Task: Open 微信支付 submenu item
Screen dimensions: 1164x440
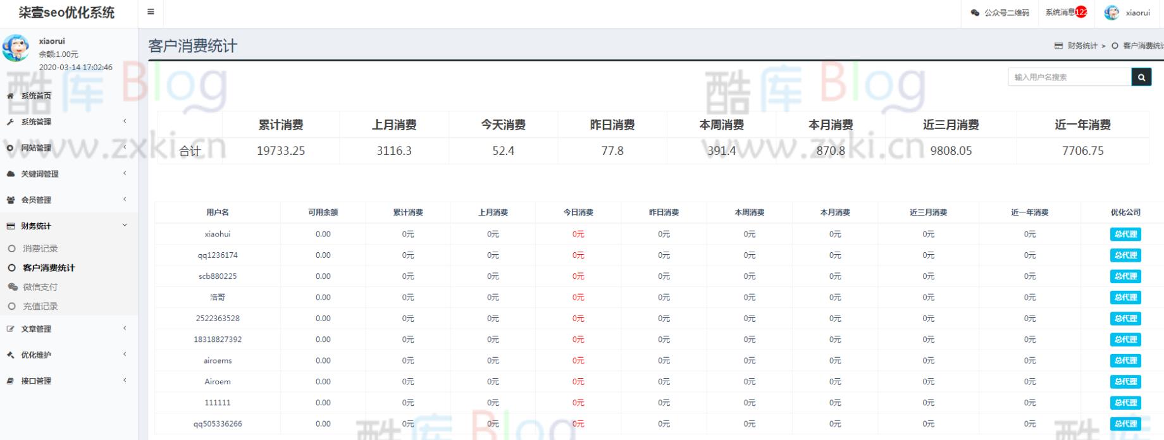Action: 40,287
